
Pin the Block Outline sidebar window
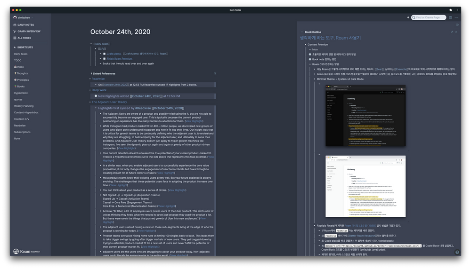tap(452, 32)
